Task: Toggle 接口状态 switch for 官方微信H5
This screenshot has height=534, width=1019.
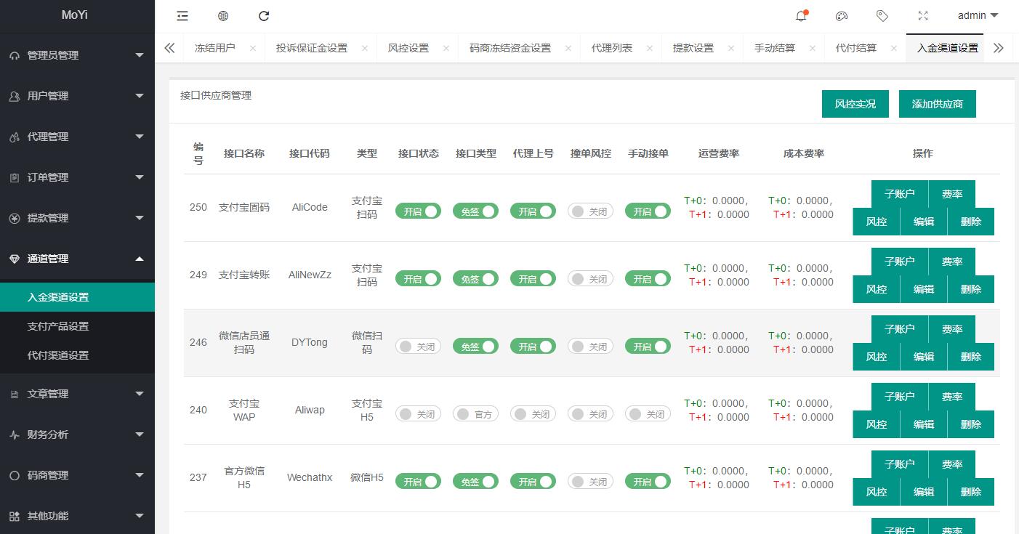Action: coord(418,482)
